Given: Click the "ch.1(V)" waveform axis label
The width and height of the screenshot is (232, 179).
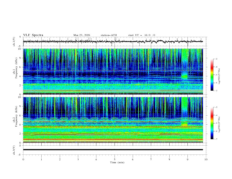Looking at the screenshot, I should [14, 42].
